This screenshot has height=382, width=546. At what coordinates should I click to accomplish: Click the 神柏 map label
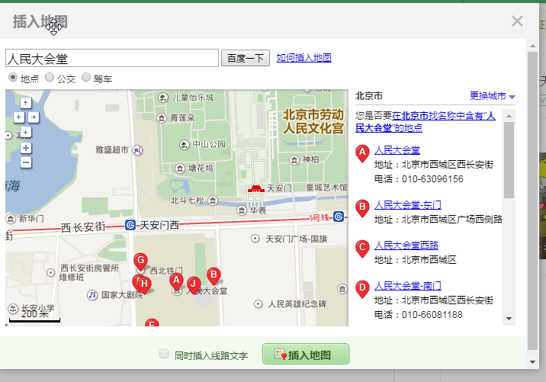[310, 159]
